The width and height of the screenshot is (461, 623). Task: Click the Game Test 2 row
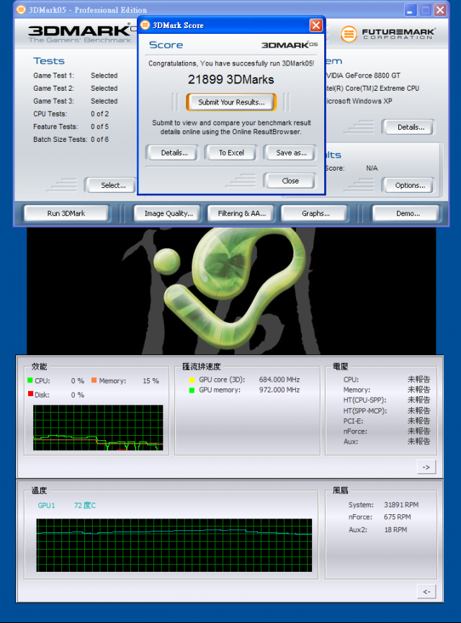[x=76, y=88]
